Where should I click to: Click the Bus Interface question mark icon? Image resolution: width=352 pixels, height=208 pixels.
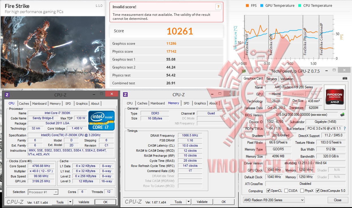coord(344,128)
